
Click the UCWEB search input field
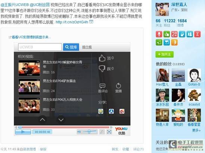(40, 47)
